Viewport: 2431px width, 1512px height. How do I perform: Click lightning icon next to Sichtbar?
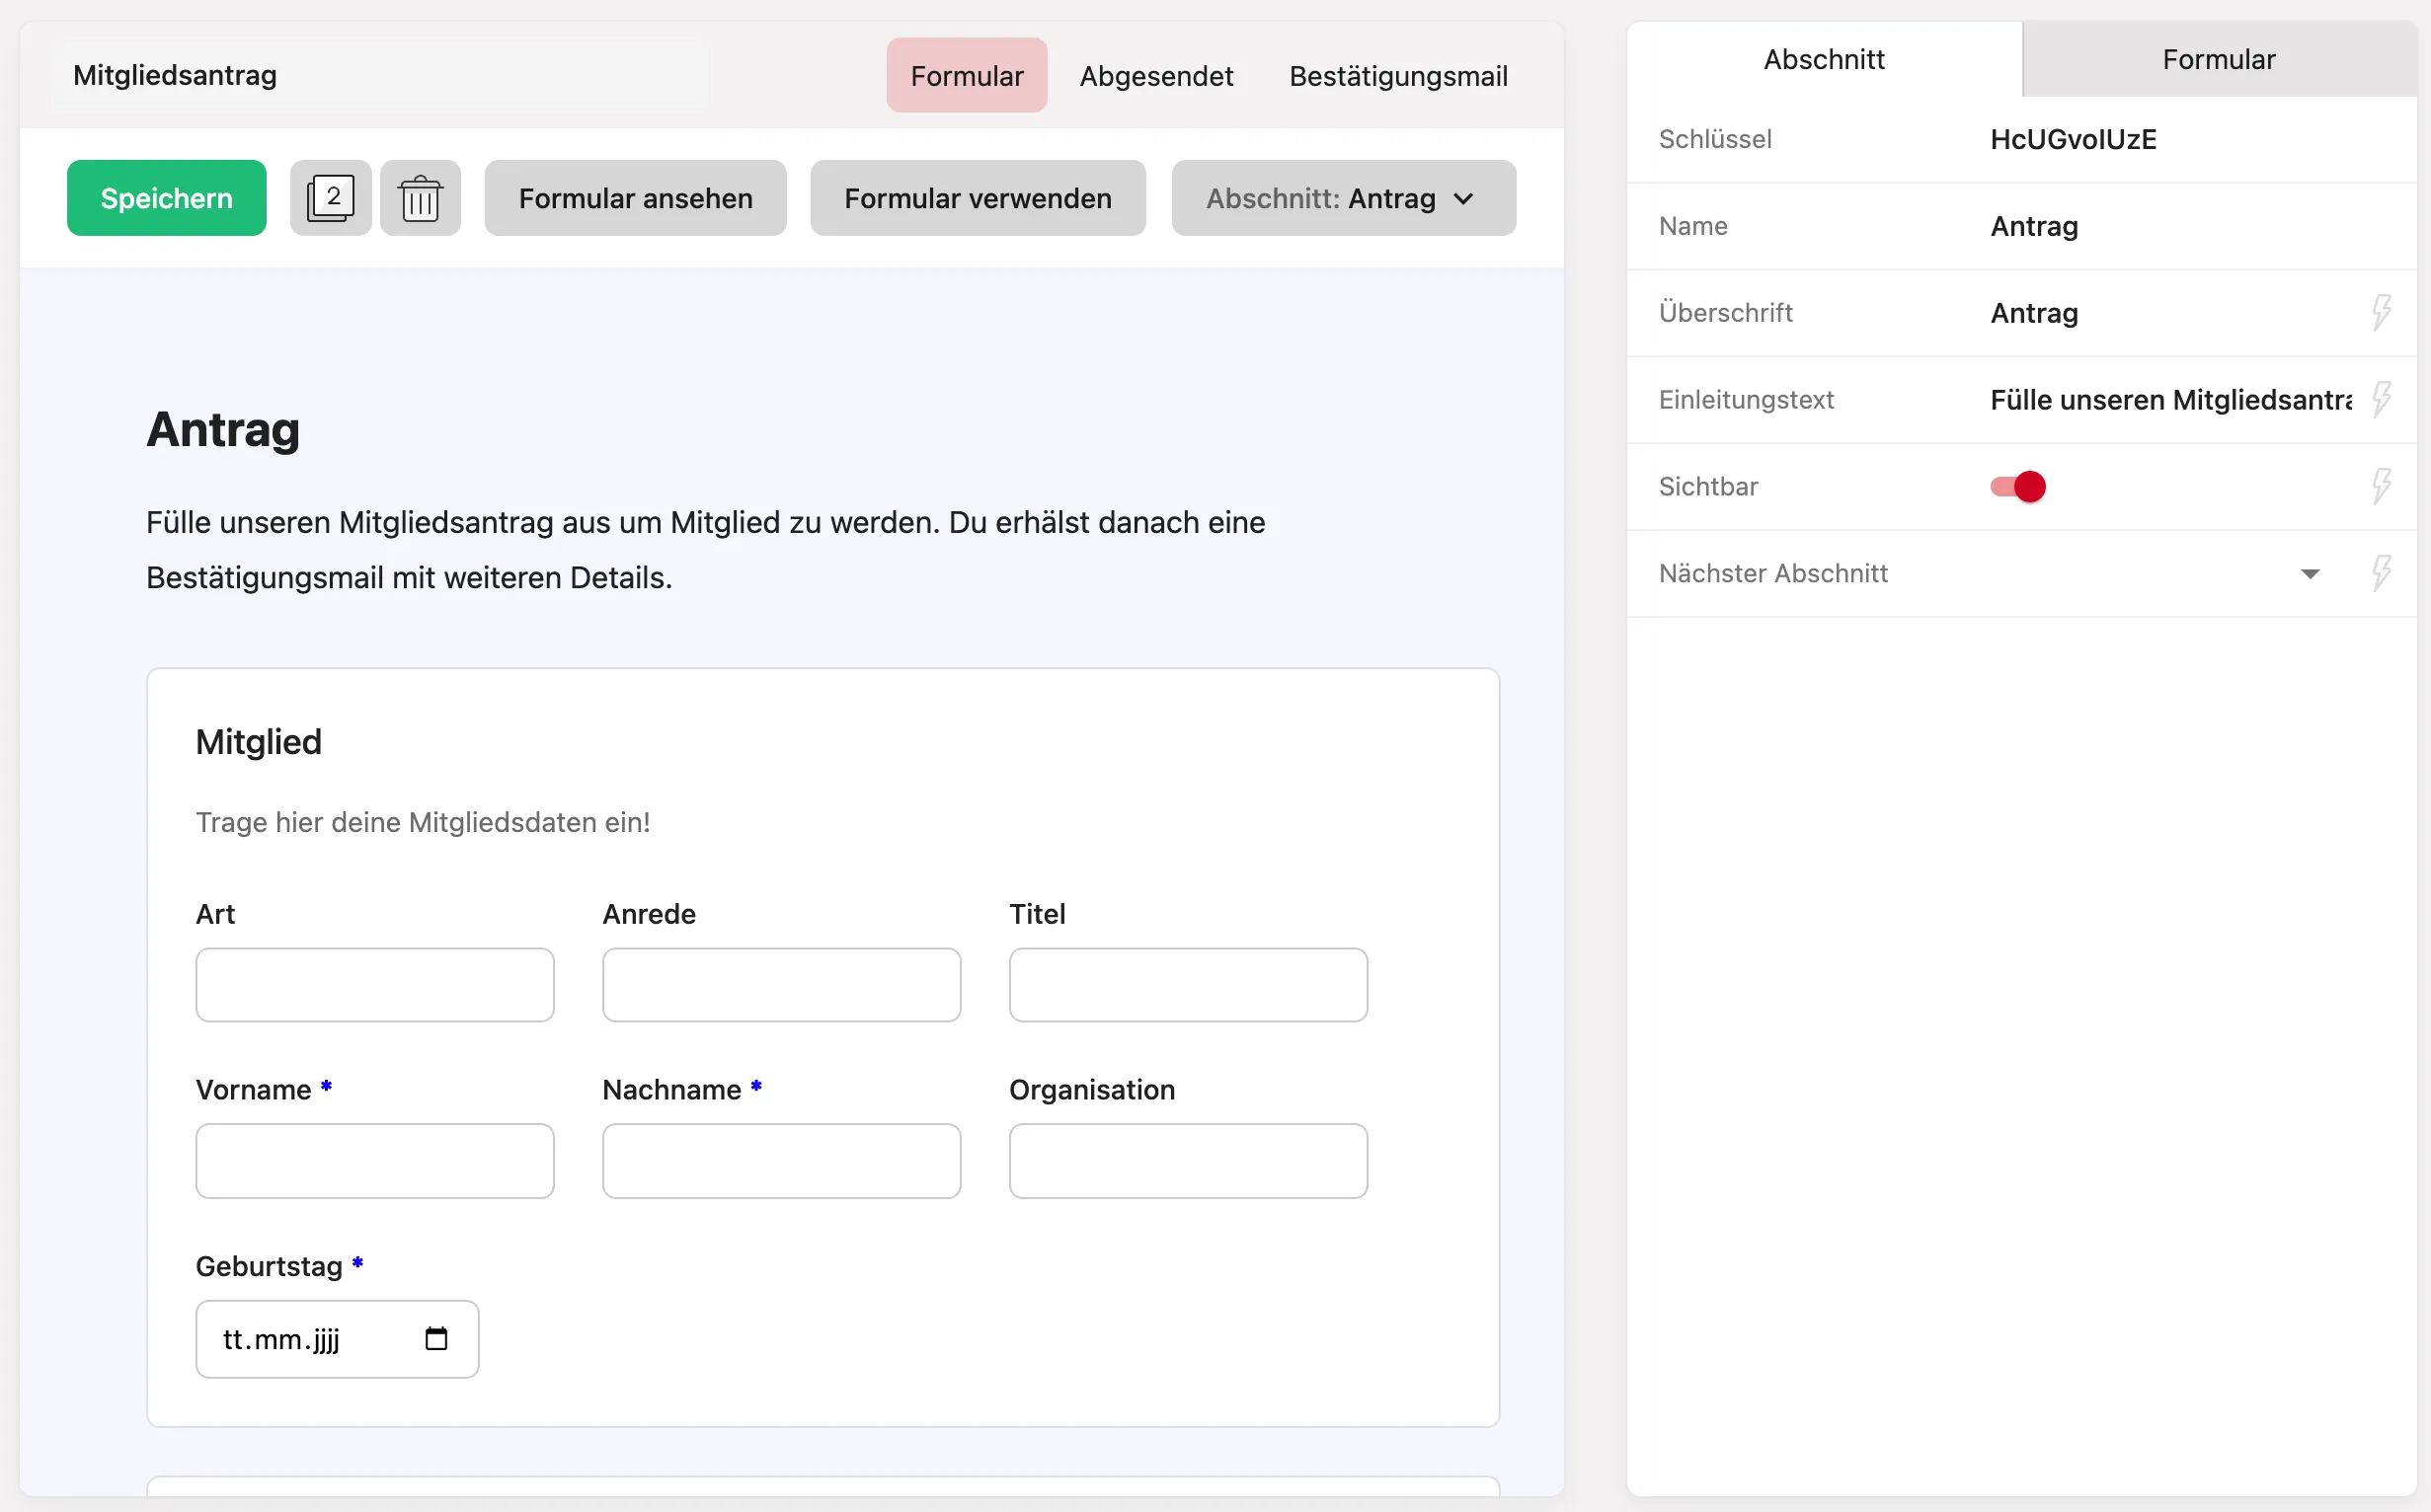(2381, 487)
